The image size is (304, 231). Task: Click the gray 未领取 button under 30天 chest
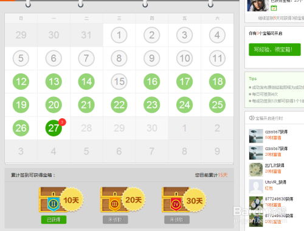[177, 219]
